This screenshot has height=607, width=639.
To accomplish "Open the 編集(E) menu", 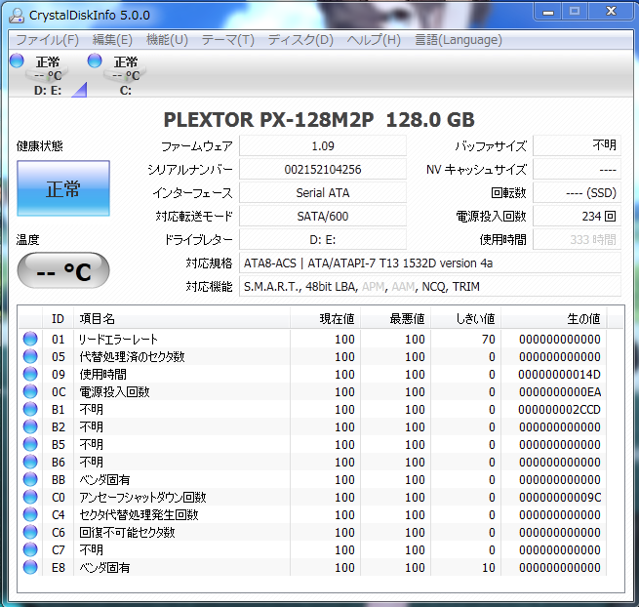I will (x=112, y=40).
